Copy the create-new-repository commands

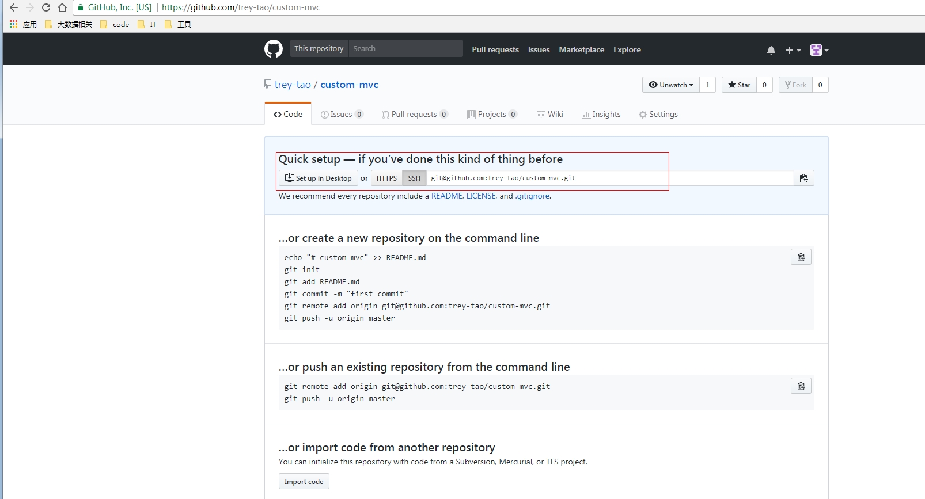801,257
